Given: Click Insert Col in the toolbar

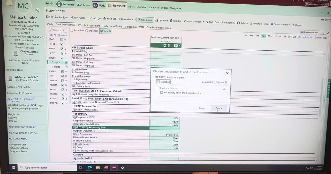Looking at the screenshot, I should pos(110,19).
